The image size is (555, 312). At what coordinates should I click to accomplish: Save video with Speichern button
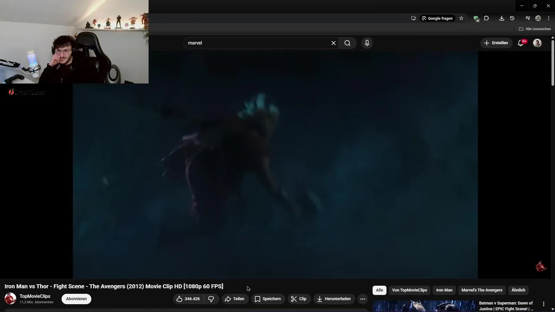tap(268, 299)
